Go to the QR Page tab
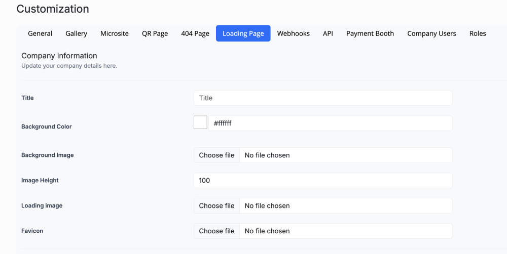The width and height of the screenshot is (507, 254). point(155,33)
